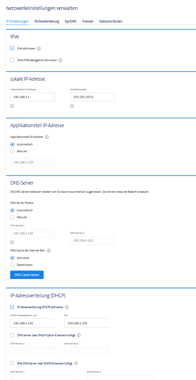
Task: Disable the IPv6 aktivieren checkbox
Action: point(12,48)
